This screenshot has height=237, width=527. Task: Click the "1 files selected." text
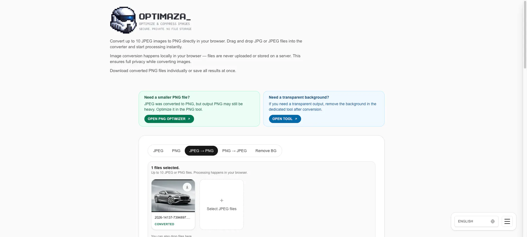165,168
